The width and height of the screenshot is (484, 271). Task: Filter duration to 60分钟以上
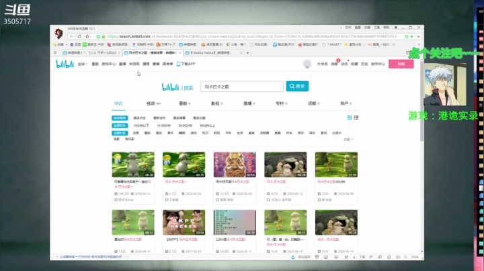tap(208, 125)
